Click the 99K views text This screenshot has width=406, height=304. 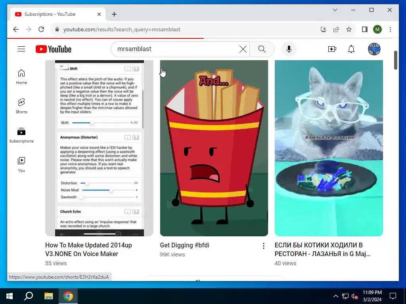pyautogui.click(x=172, y=255)
